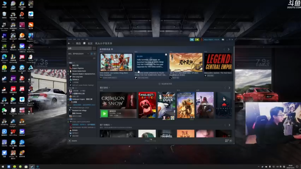Click the library search field
Image resolution: width=301 pixels, height=169 pixels.
80,58
